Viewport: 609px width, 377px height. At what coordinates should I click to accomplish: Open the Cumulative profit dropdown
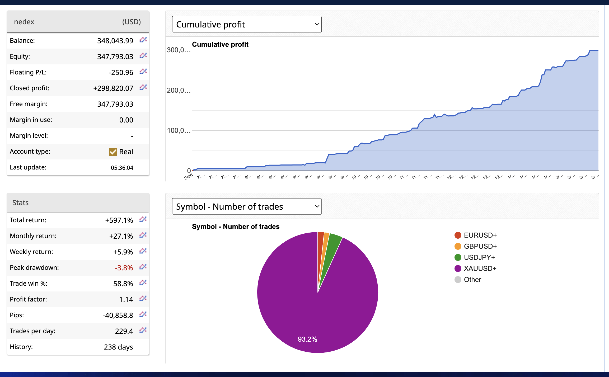point(246,24)
